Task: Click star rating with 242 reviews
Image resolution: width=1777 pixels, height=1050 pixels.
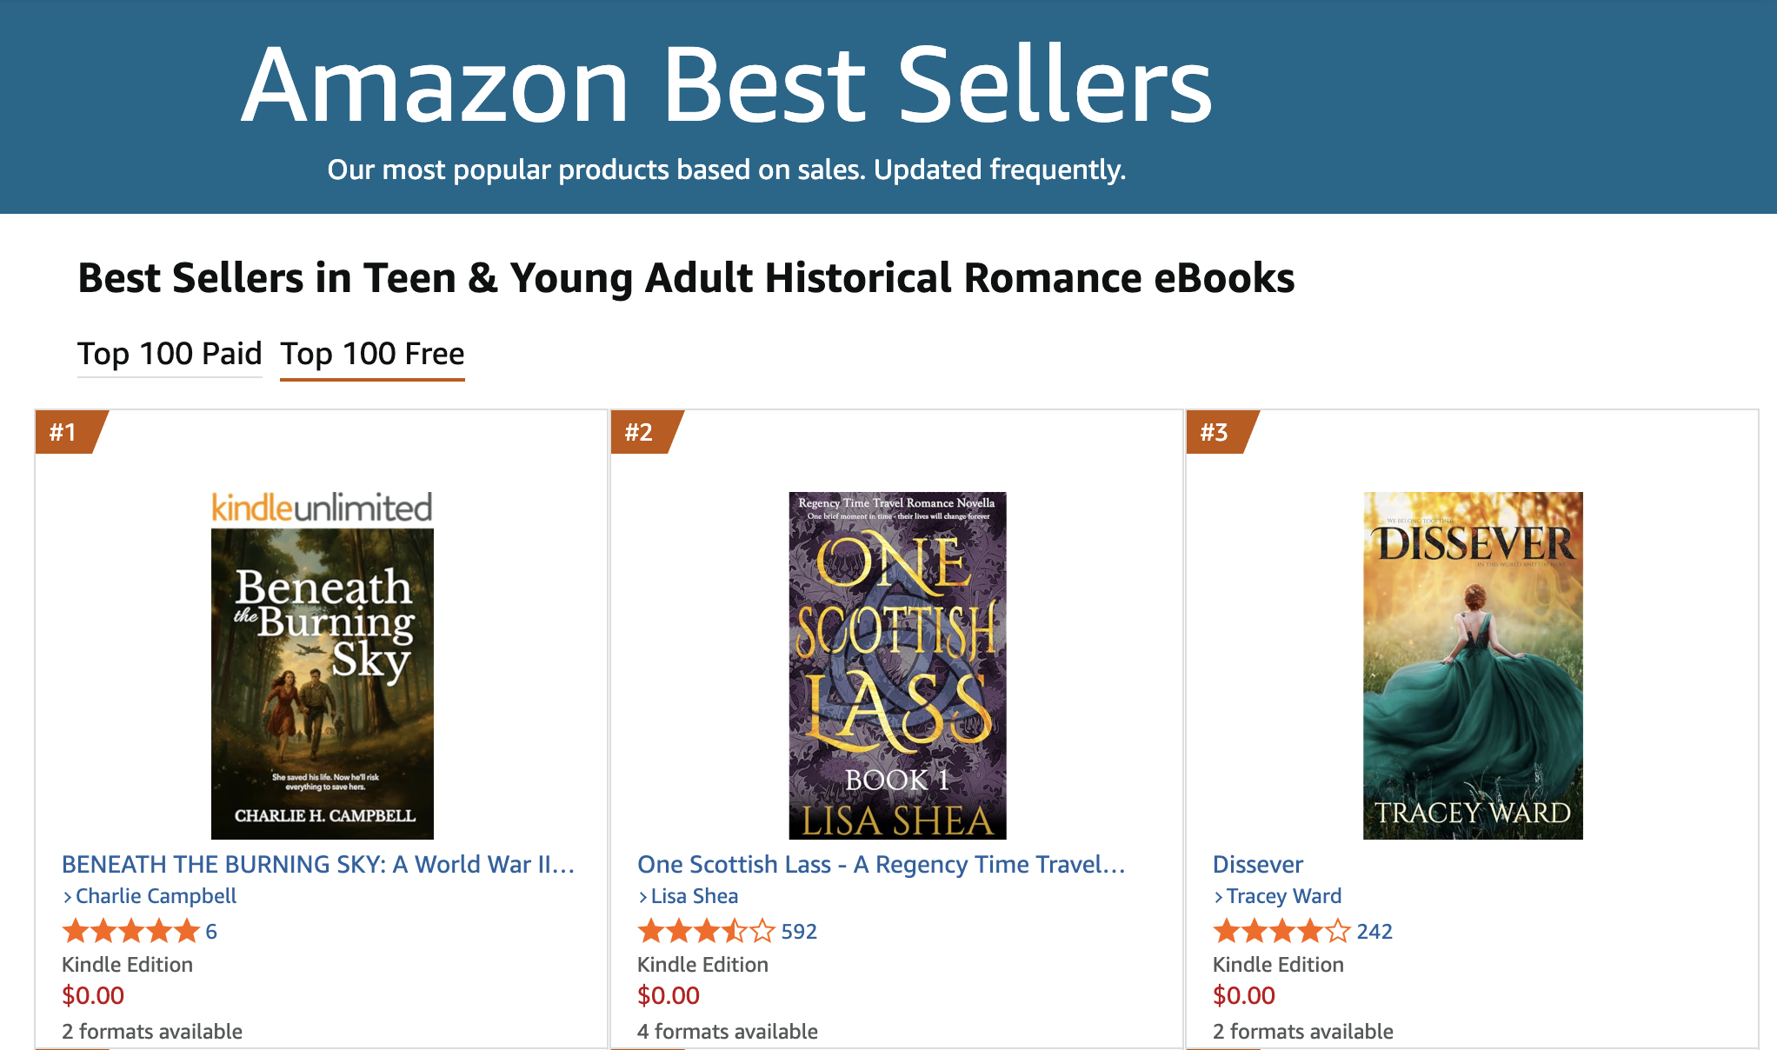Action: 1281,932
